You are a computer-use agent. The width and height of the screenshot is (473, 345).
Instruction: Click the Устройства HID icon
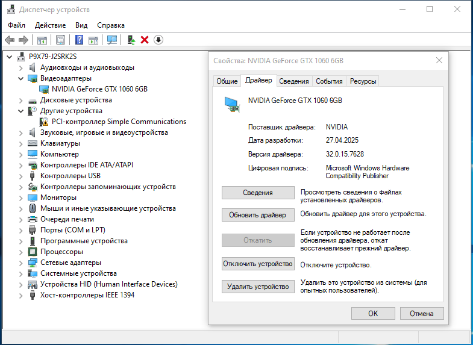click(x=33, y=284)
